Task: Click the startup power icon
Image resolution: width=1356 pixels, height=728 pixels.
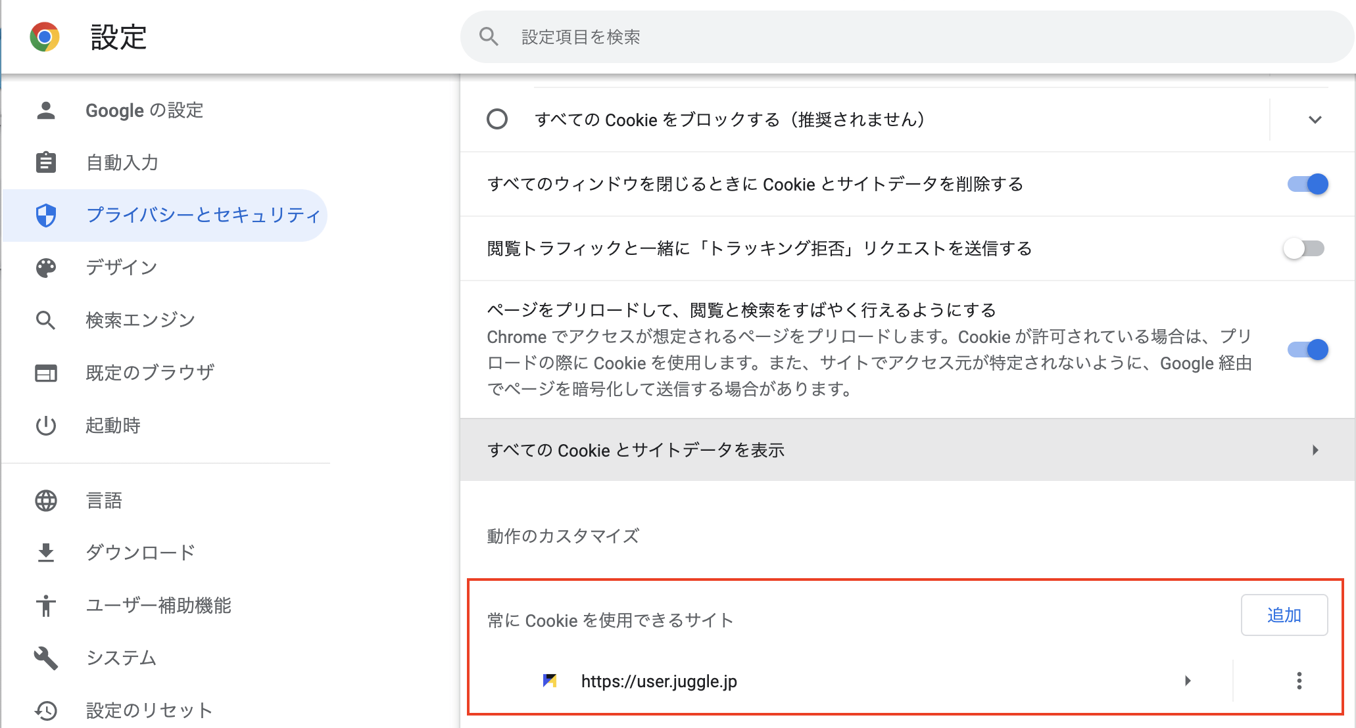Action: click(46, 425)
